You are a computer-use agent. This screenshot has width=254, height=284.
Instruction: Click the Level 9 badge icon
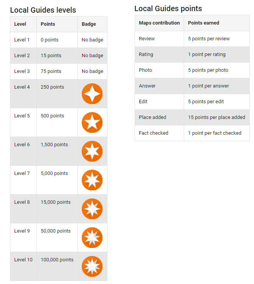click(x=92, y=238)
